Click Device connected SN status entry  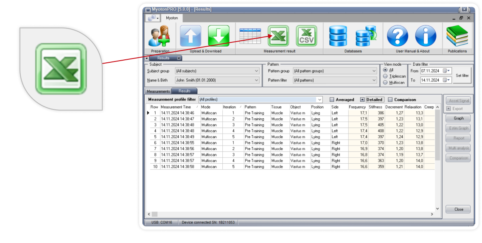click(x=208, y=222)
